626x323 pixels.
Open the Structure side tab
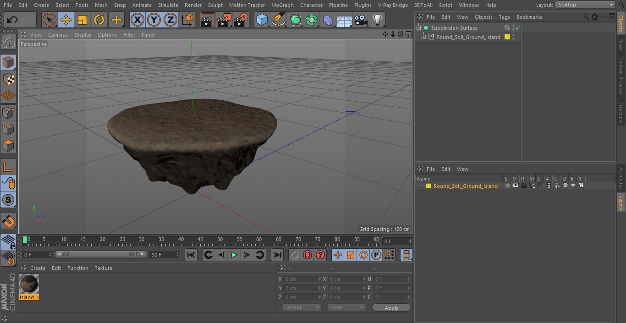(621, 112)
